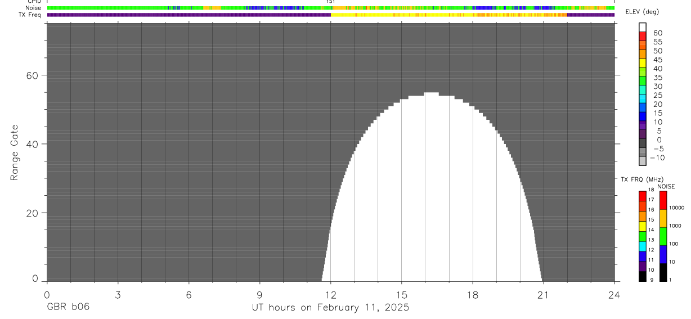Click the x-axis tick label 24
Viewport: 691px width, 319px height.
[614, 294]
